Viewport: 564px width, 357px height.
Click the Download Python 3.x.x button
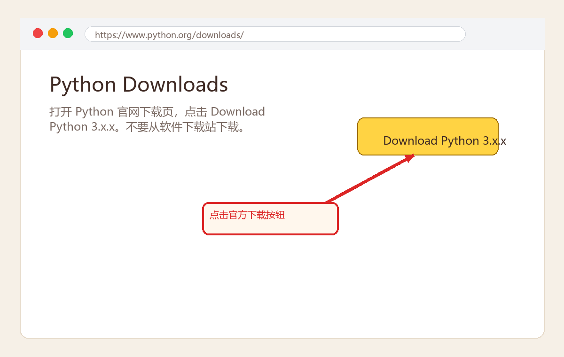428,136
